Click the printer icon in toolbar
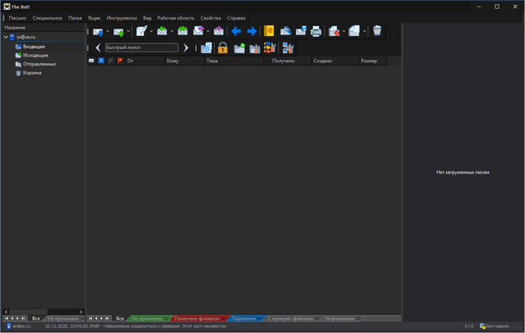 [315, 31]
